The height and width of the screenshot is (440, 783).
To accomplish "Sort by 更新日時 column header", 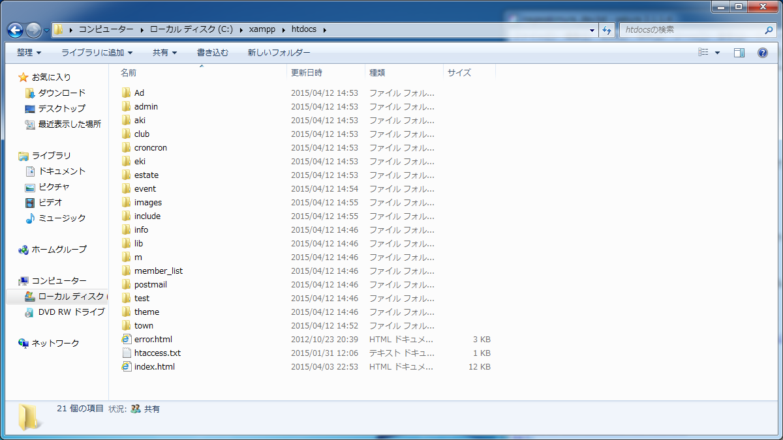I will (x=307, y=73).
